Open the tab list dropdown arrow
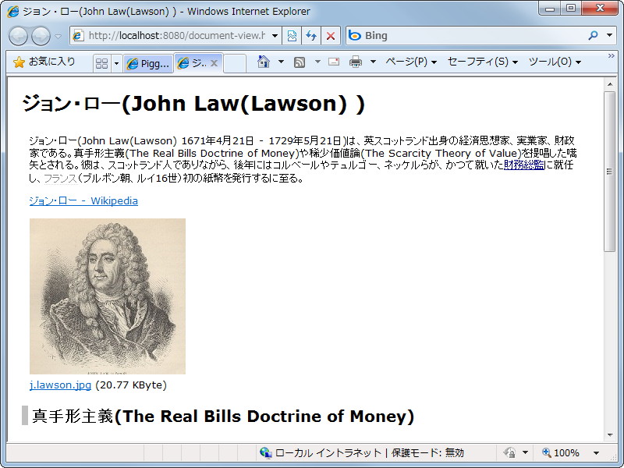This screenshot has height=468, width=624. (x=116, y=63)
